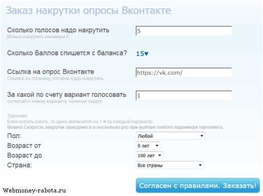Click hint Можно накрутить минимум 5
263x196 pixels.
[38, 37]
